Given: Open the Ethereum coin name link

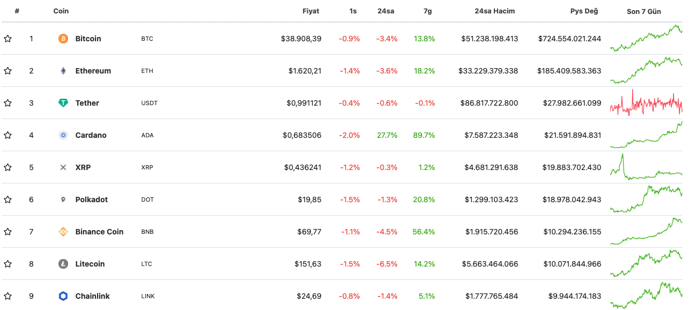Looking at the screenshot, I should coord(93,71).
